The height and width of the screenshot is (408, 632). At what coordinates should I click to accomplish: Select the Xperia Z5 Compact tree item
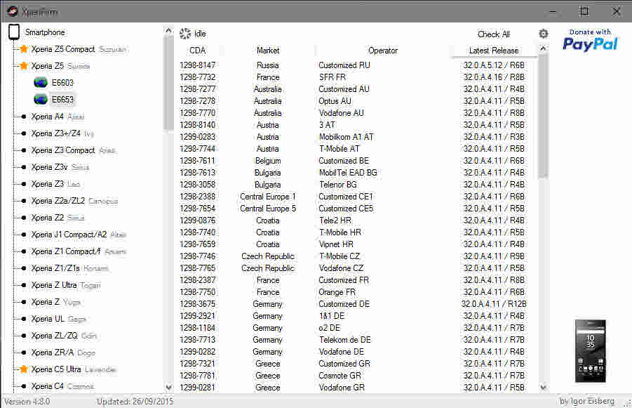click(x=63, y=49)
